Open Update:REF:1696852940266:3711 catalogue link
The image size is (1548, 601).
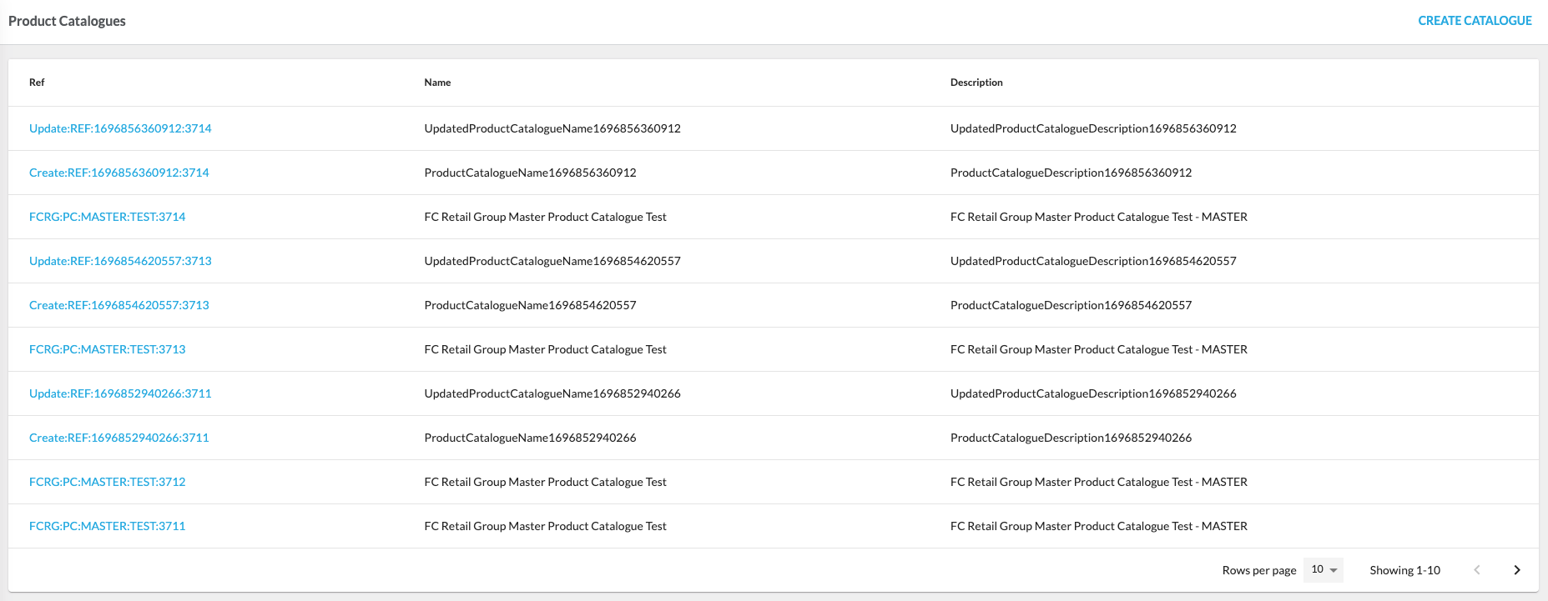click(x=120, y=393)
